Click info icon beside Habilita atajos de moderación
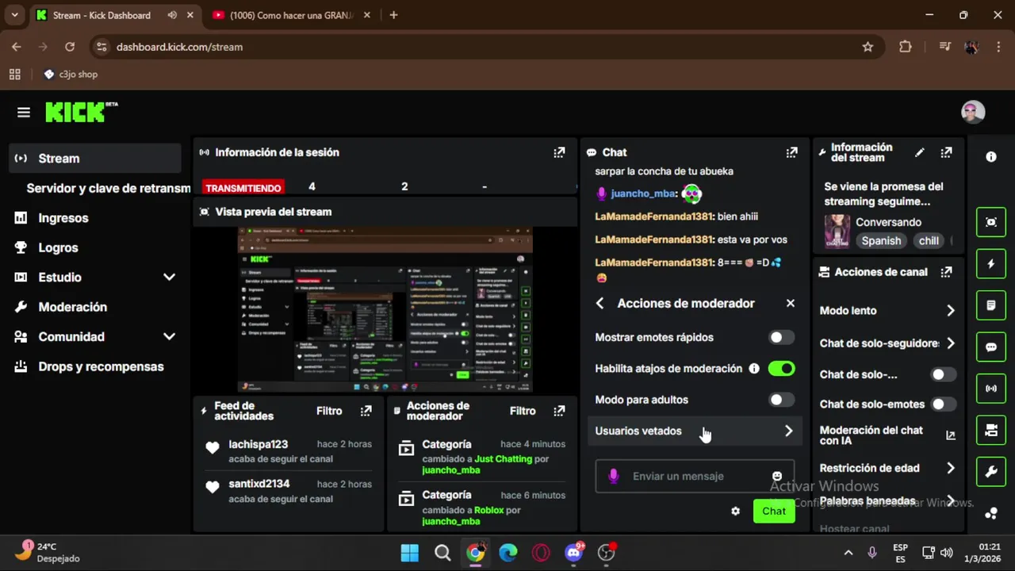Screen dimensions: 1015x571 [754, 369]
